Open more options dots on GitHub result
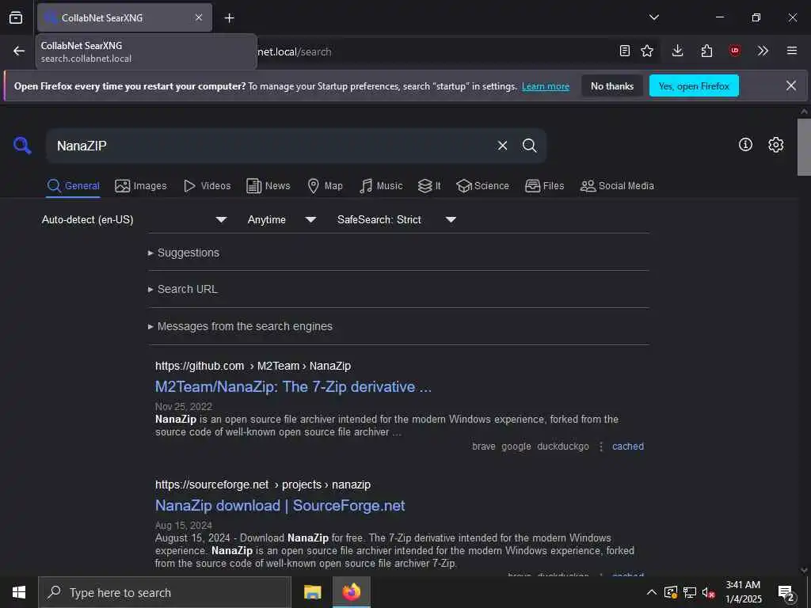 601,446
